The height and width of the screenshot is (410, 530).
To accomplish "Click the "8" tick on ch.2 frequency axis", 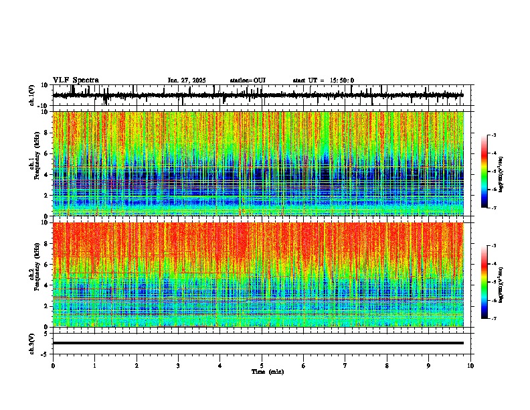I will [47, 244].
